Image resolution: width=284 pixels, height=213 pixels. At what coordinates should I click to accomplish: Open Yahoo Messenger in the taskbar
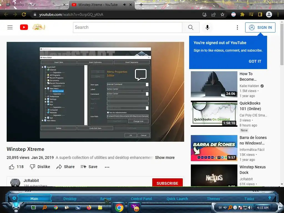pos(135,207)
